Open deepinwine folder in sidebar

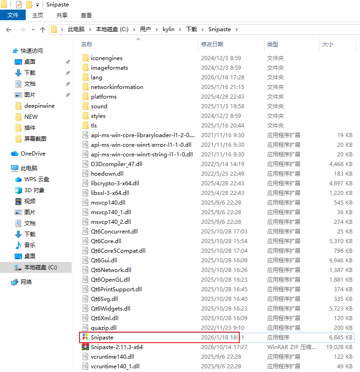[39, 106]
